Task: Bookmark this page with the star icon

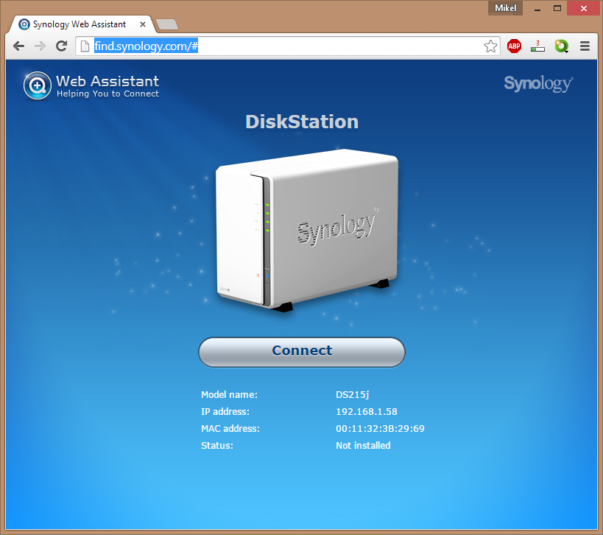Action: [490, 46]
